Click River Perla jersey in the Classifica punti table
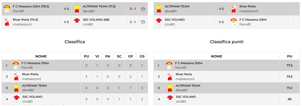 coord(170,77)
